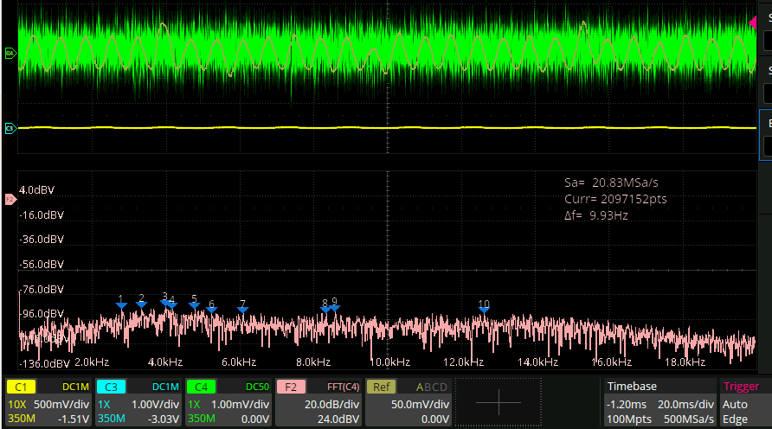Open the Ref waveform settings box

pos(409,403)
